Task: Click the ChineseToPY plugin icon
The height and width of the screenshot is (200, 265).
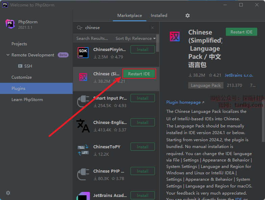Action: pos(83,150)
